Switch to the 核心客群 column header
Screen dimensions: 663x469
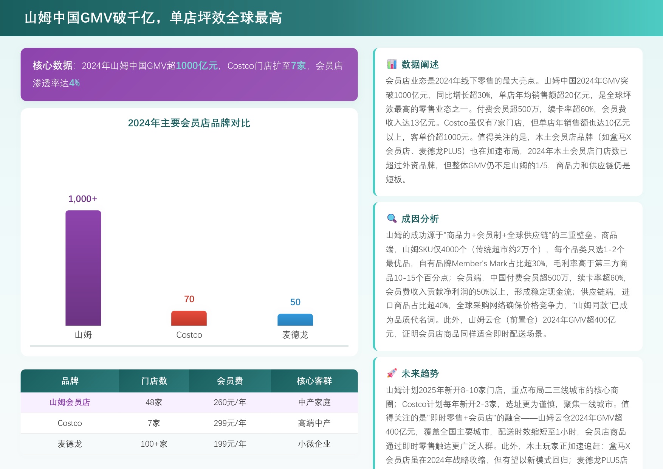click(315, 381)
